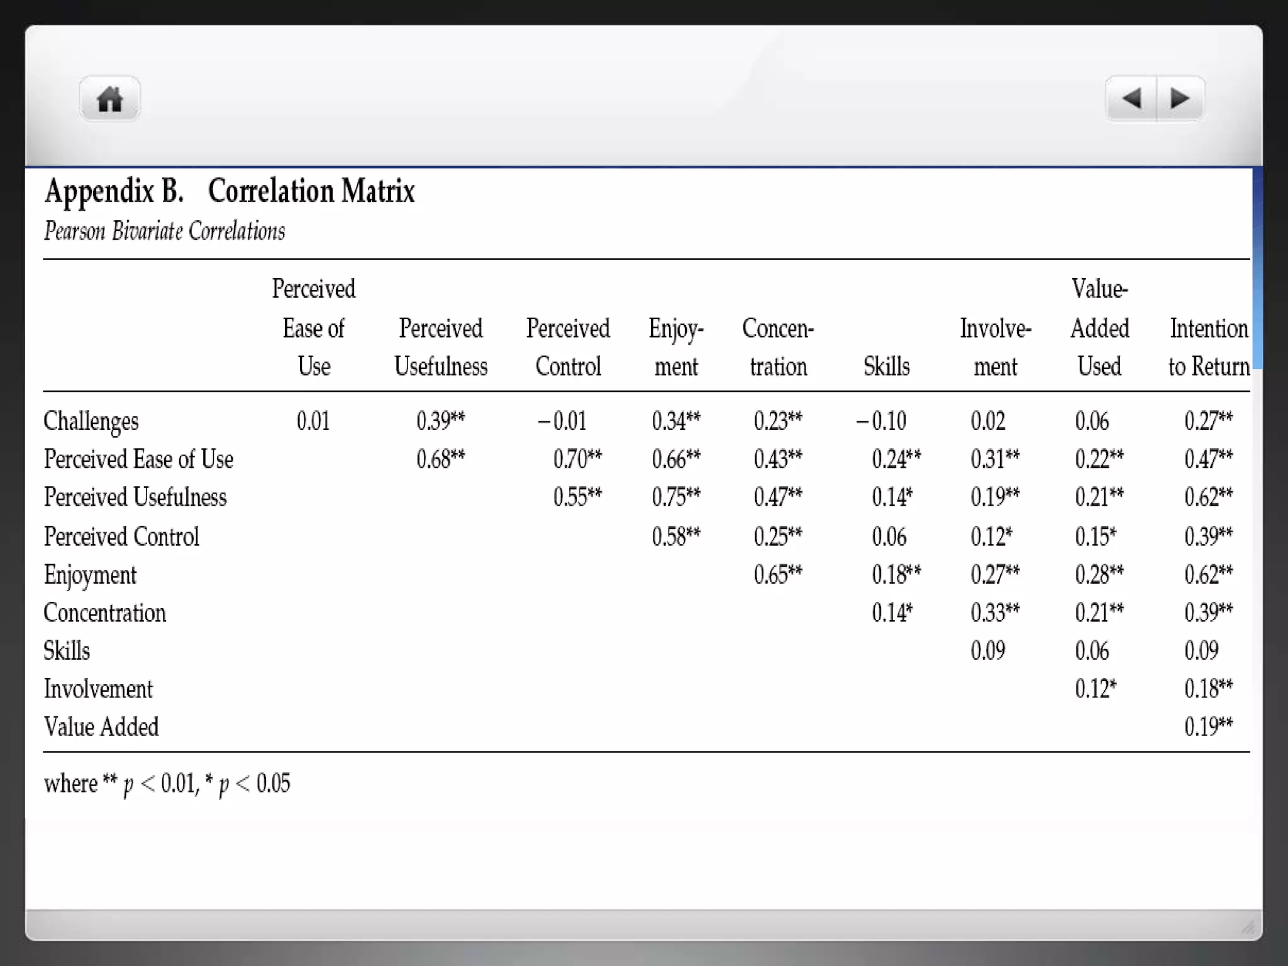Select the 'Involvement' row label
The height and width of the screenshot is (966, 1288).
pyautogui.click(x=97, y=689)
